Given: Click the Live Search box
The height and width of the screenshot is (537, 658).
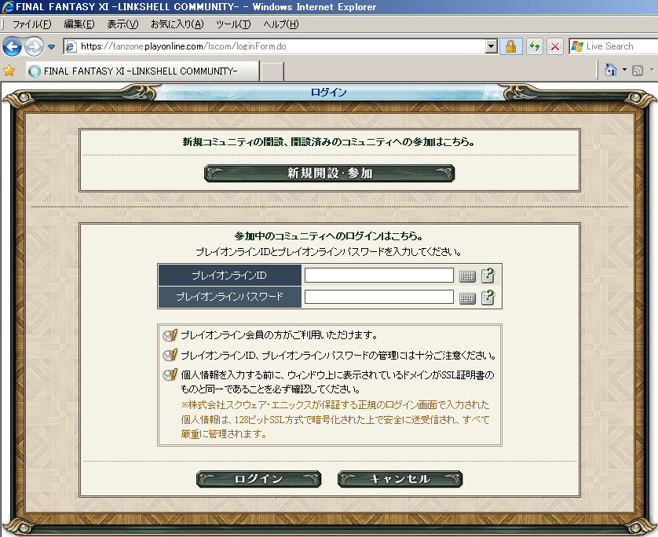Looking at the screenshot, I should click(x=612, y=46).
